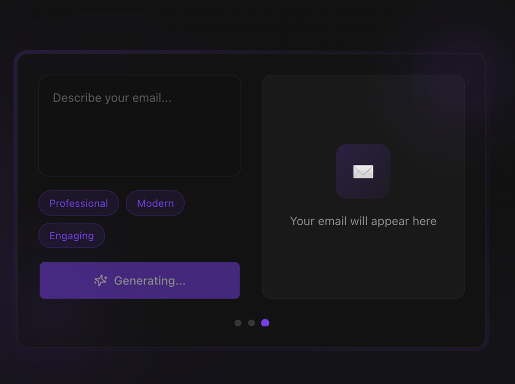Select the Modern tone tag
This screenshot has height=384, width=515.
click(x=155, y=203)
